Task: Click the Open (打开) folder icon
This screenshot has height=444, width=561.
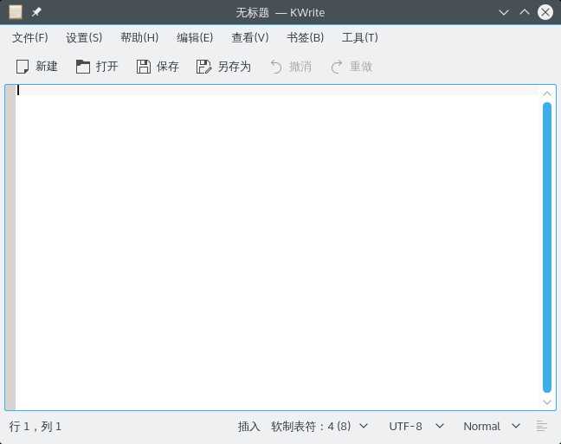Action: coord(83,67)
